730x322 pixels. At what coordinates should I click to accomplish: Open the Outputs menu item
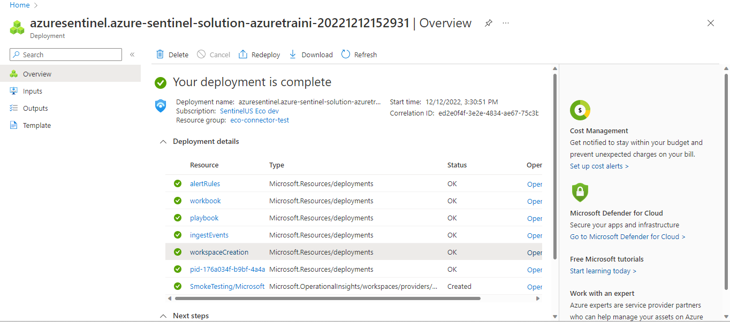70,108
